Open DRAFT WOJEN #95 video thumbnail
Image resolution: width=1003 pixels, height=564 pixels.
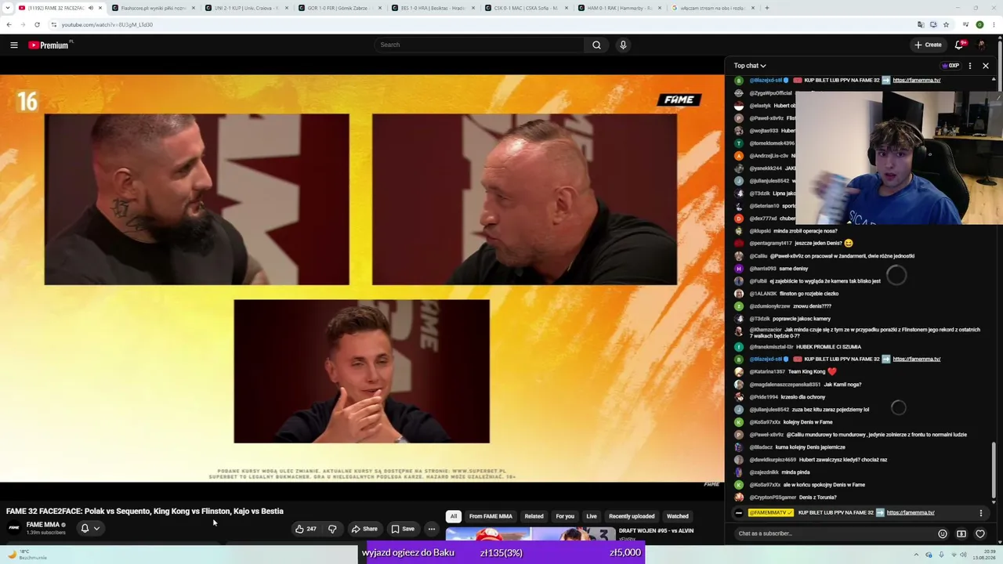[530, 534]
